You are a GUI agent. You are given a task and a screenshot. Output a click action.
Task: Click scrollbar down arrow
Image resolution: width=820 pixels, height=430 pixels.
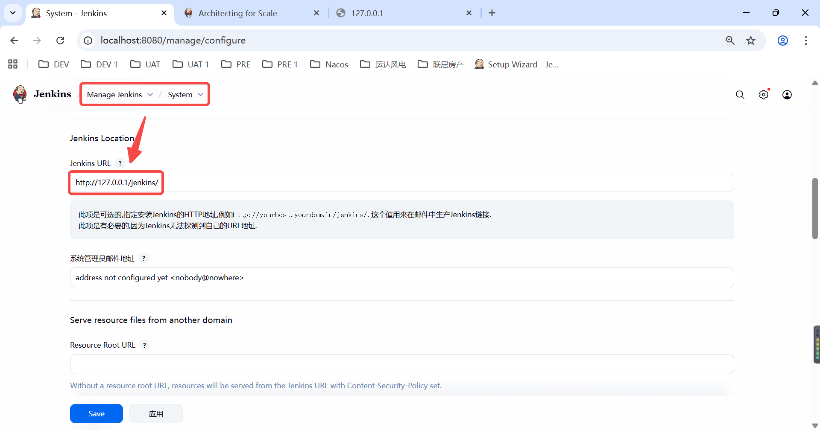[x=815, y=426]
